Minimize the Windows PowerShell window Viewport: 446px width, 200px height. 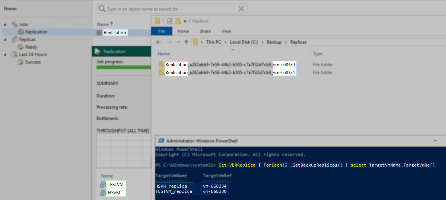coord(435,141)
